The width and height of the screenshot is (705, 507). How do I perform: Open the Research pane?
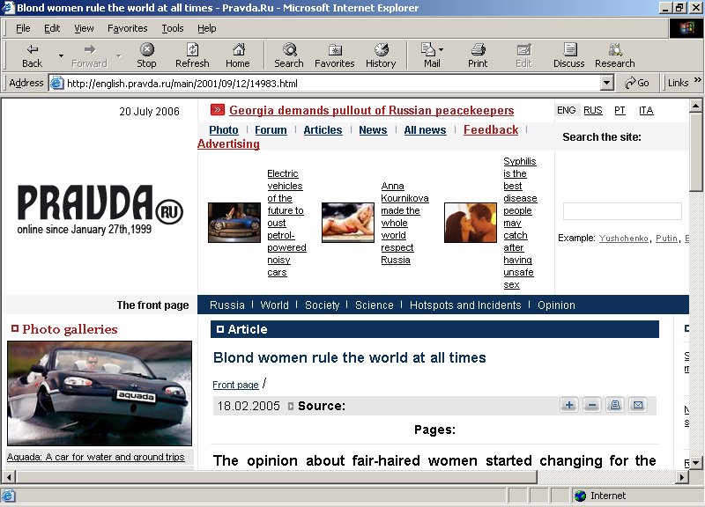[x=615, y=55]
